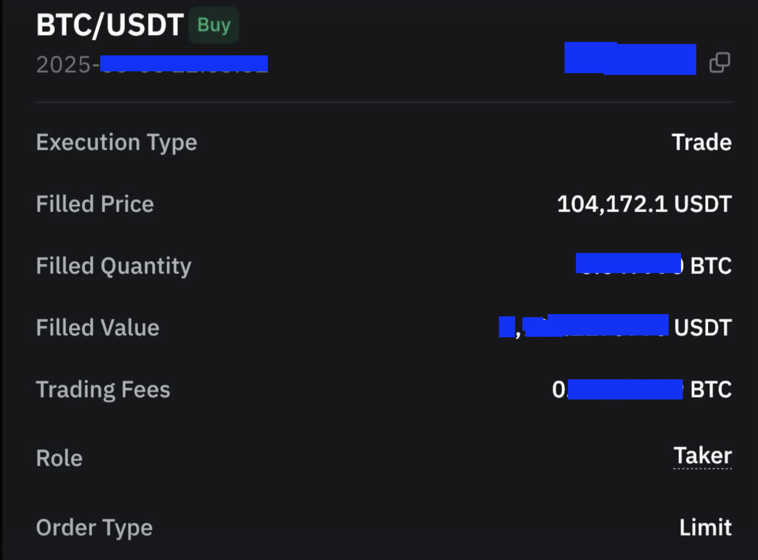Select the Filled Quantity BTC unit
This screenshot has height=560, width=758.
coord(711,266)
